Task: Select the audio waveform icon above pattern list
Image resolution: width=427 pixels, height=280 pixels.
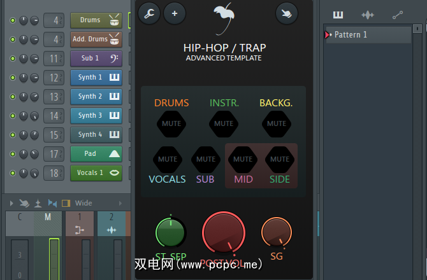Action: click(368, 15)
